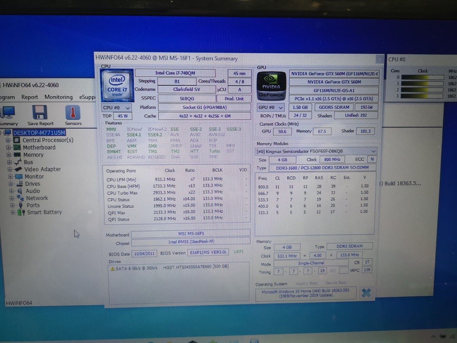
Task: Click the MSI MS-16F1 motherboard field
Action: click(191, 233)
